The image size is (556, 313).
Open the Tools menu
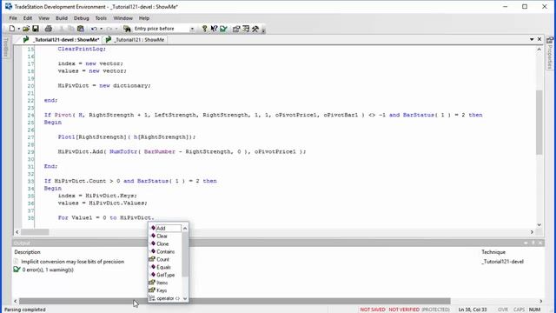pyautogui.click(x=101, y=18)
